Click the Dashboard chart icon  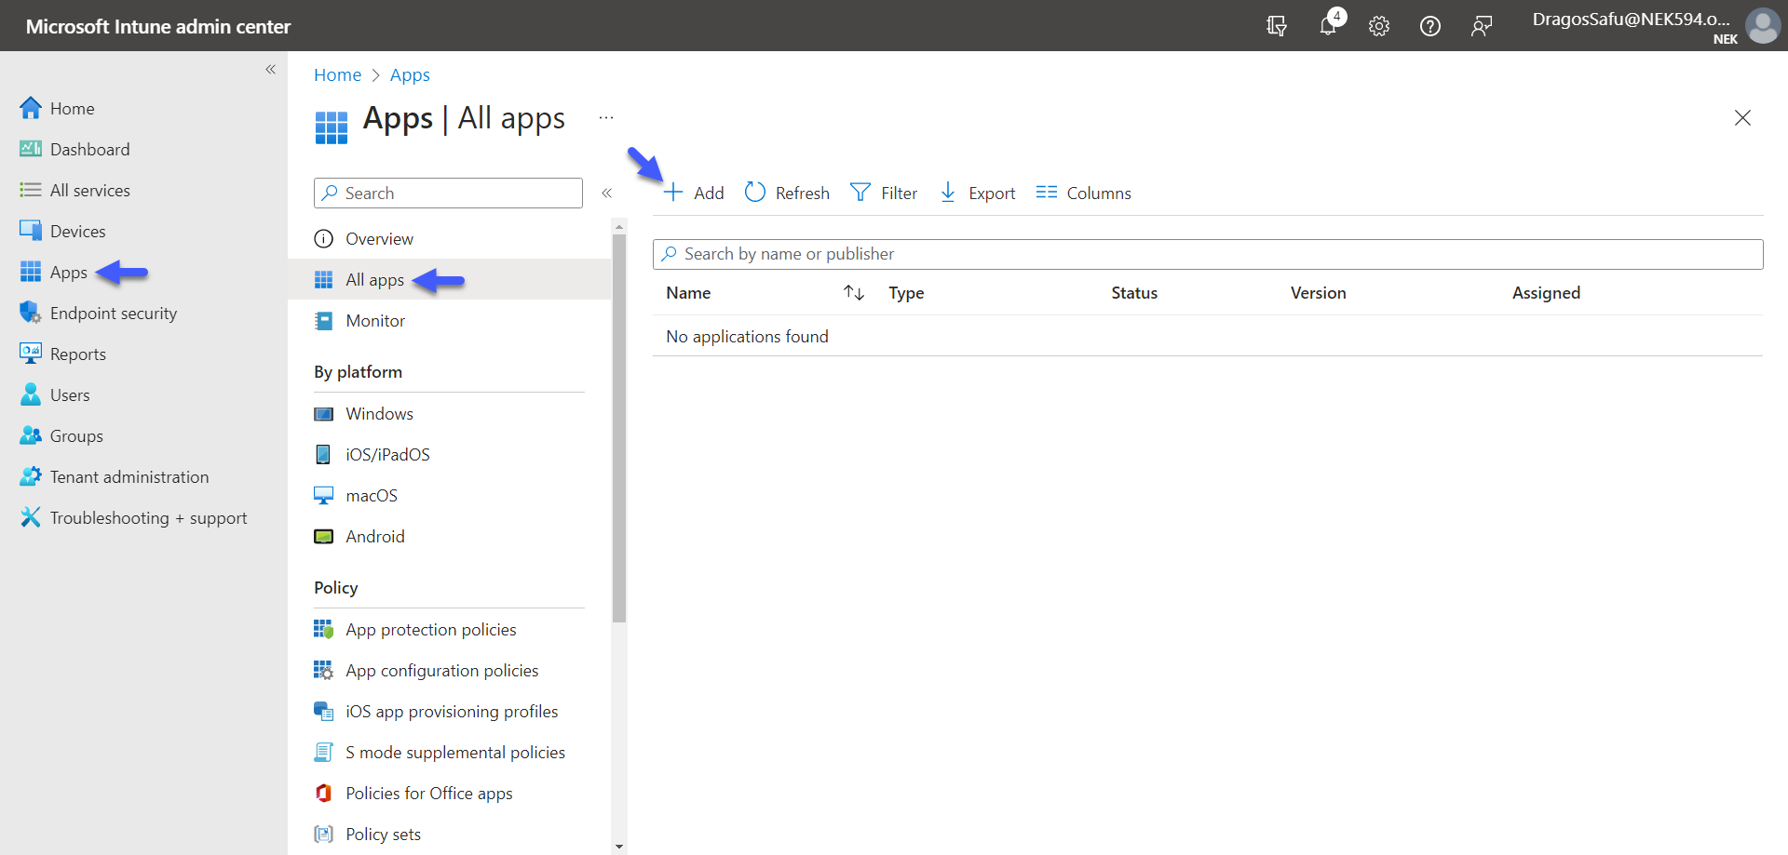31,149
